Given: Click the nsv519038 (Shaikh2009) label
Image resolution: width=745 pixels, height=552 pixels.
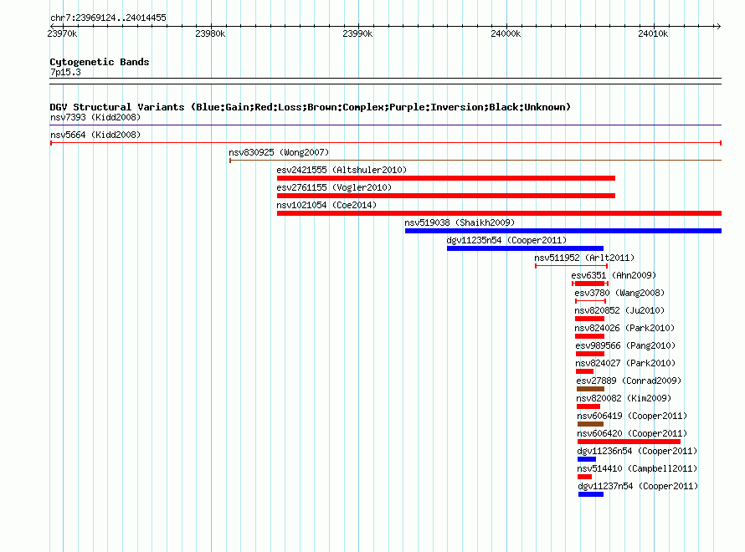Looking at the screenshot, I should 460,222.
